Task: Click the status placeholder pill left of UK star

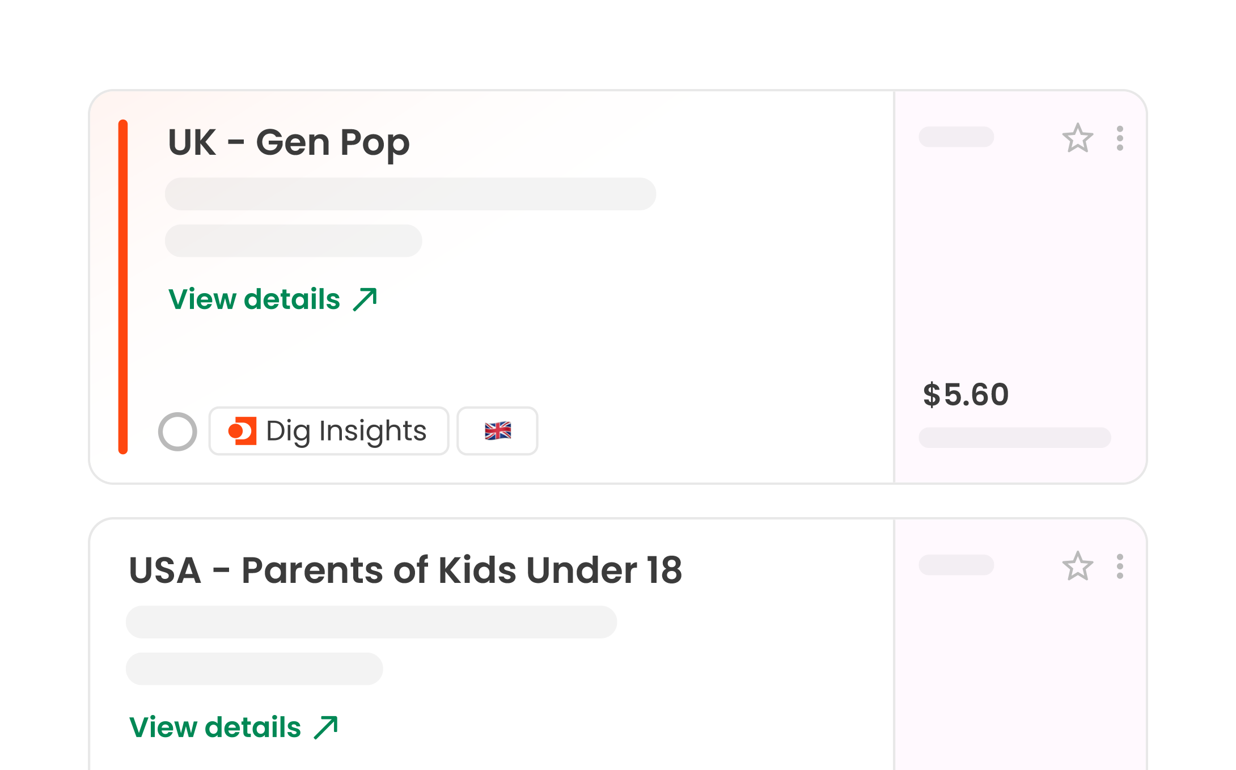Action: click(956, 137)
